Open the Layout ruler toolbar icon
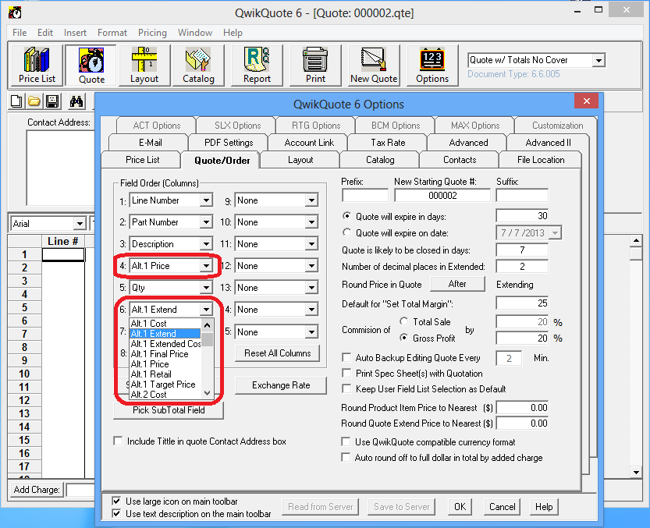 (x=144, y=66)
